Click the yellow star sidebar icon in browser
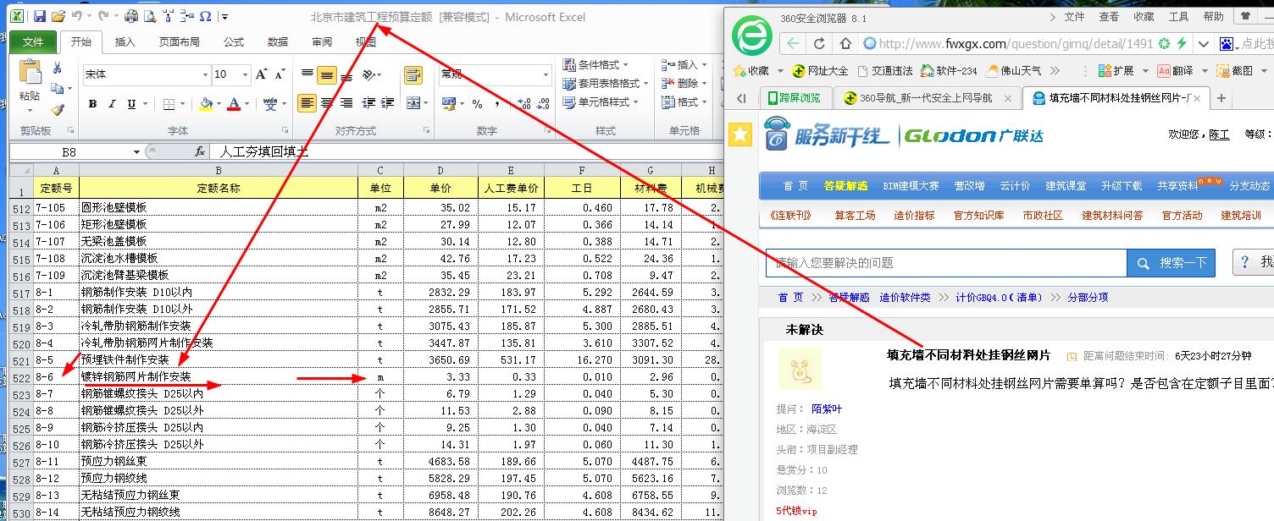This screenshot has height=521, width=1274. pos(741,134)
